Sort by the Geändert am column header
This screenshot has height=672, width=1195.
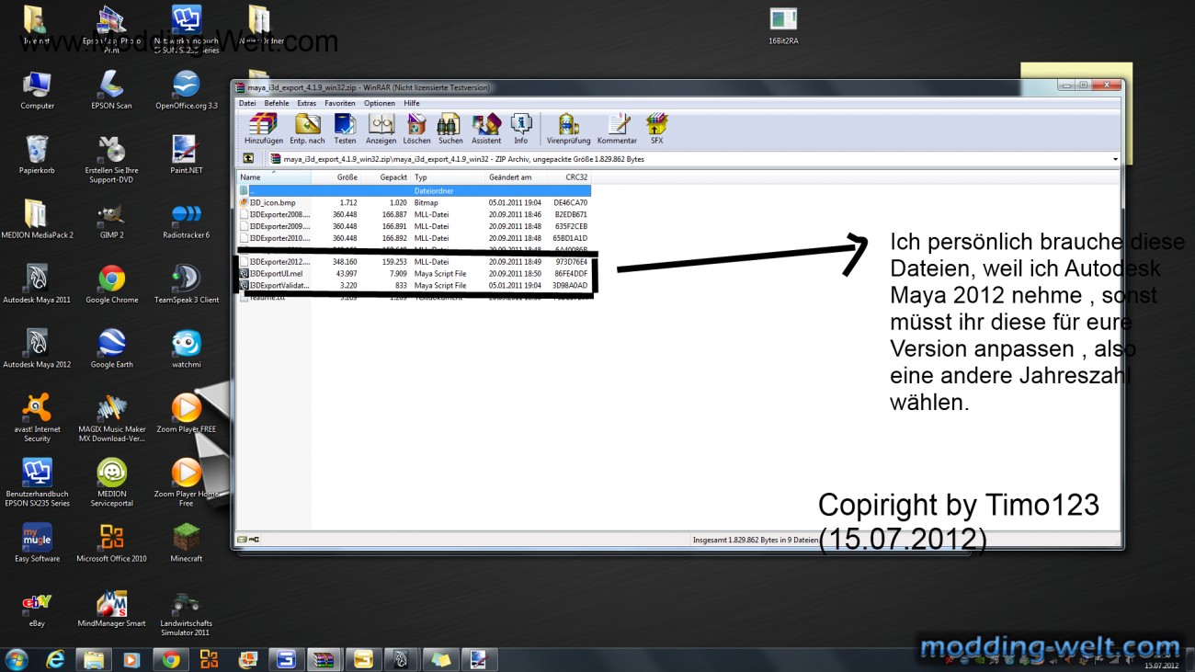tap(516, 177)
